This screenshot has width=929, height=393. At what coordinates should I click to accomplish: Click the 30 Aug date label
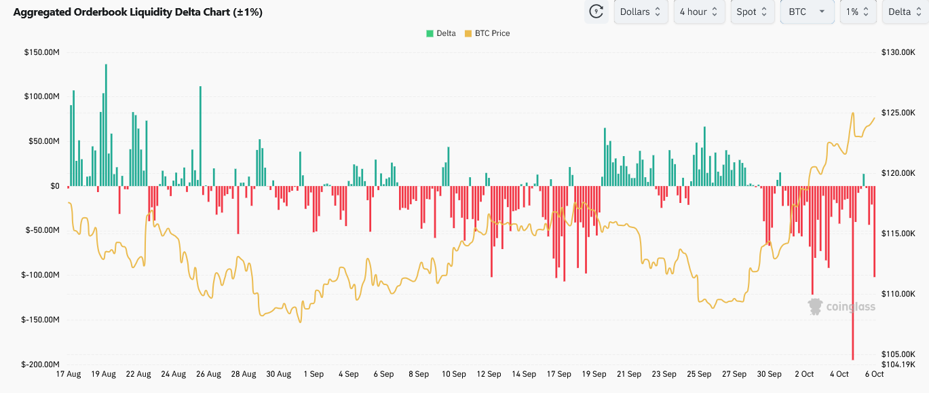[x=279, y=374]
